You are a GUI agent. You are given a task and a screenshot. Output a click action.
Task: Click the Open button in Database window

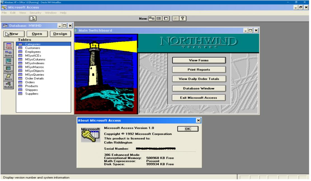37,34
